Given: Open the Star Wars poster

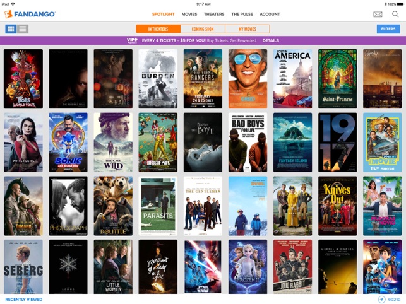Looking at the screenshot, I should (203, 267).
